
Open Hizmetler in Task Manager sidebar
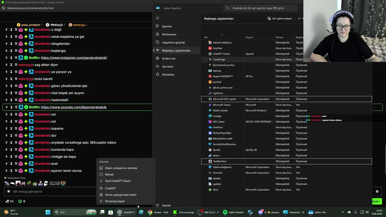176,74
